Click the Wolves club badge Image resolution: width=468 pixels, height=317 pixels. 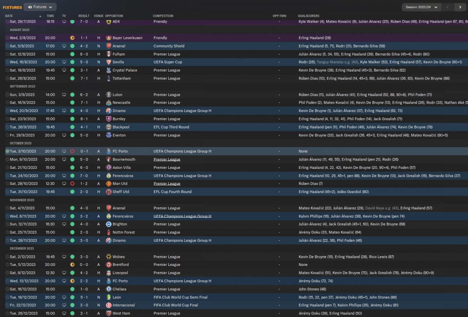(109, 256)
